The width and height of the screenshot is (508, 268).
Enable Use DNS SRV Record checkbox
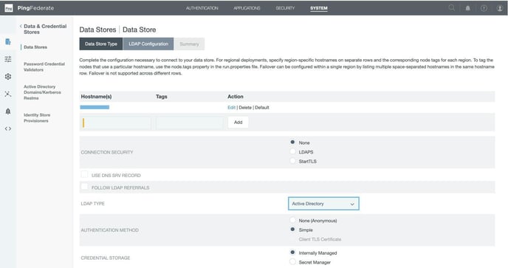[84, 174]
